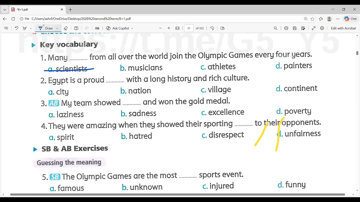Click answer option 'b. musicians'
360x202 pixels.
[x=141, y=68]
